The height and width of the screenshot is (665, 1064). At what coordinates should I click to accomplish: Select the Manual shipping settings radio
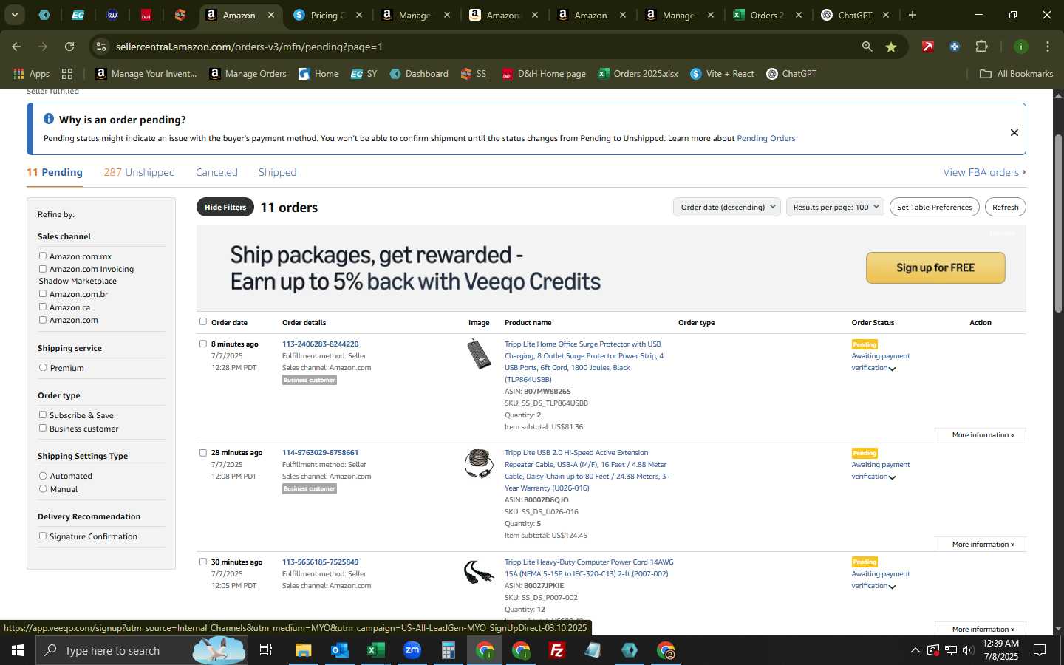pyautogui.click(x=43, y=488)
